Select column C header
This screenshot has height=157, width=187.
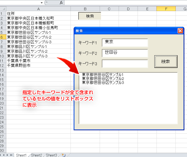click(109, 9)
